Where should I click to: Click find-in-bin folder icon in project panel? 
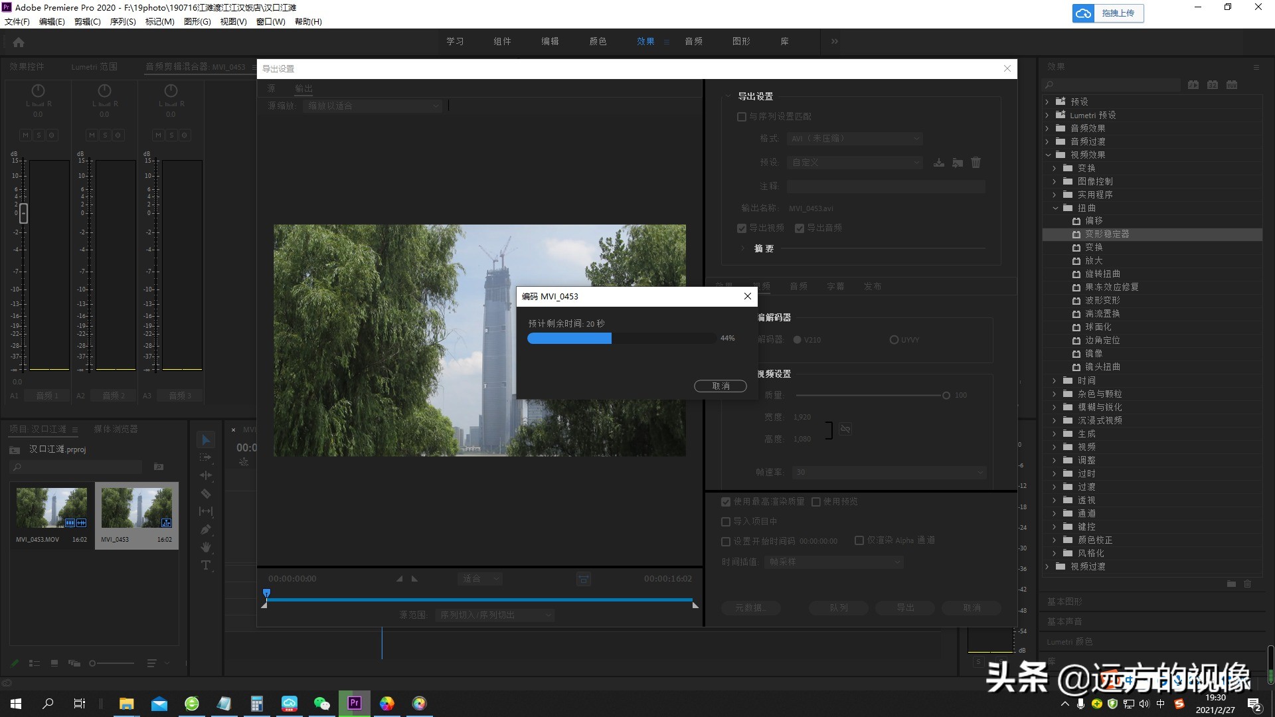pos(159,467)
